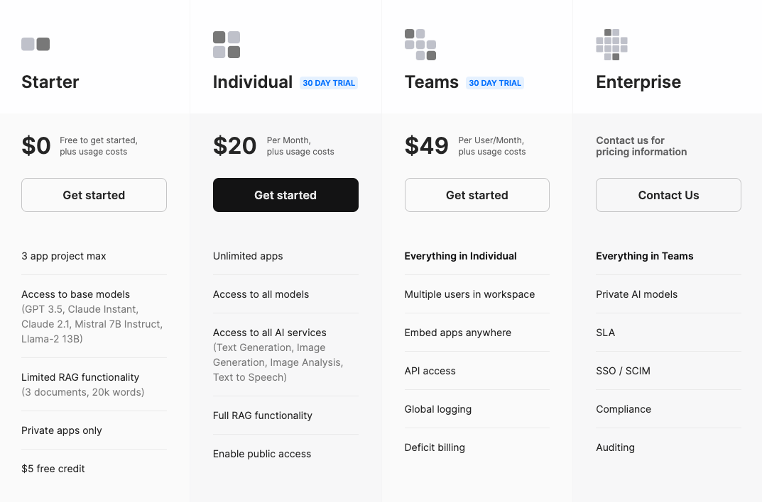Select the 'Full RAG functionality' feature

click(x=263, y=415)
